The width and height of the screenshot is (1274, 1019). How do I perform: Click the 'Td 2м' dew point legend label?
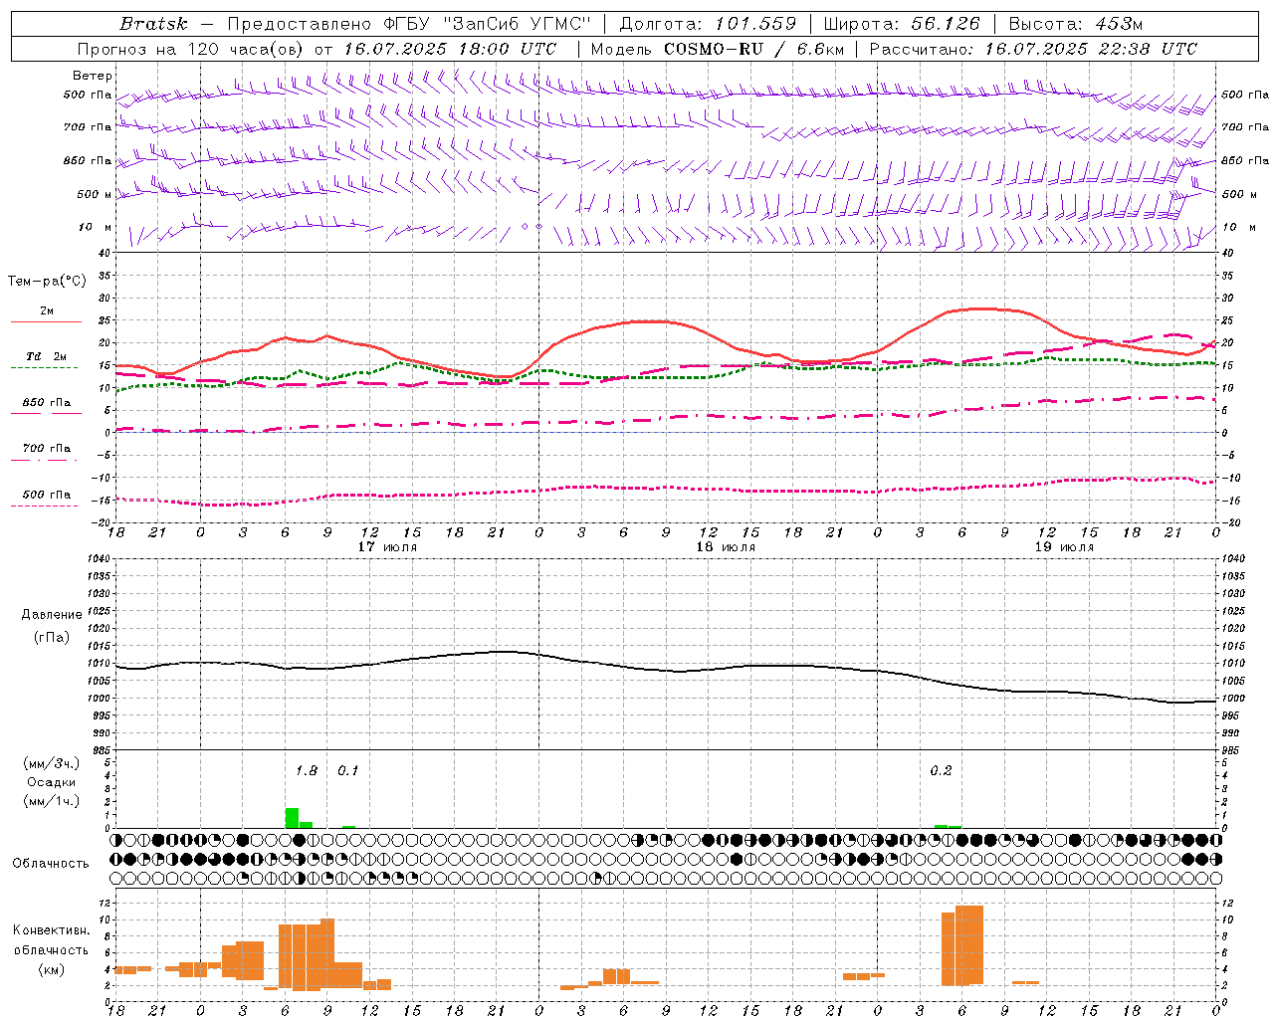pos(46,355)
